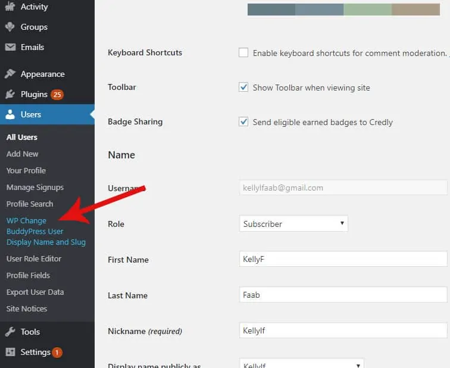The width and height of the screenshot is (450, 368).
Task: Enable keyboard shortcuts for comment moderation
Action: tap(243, 52)
